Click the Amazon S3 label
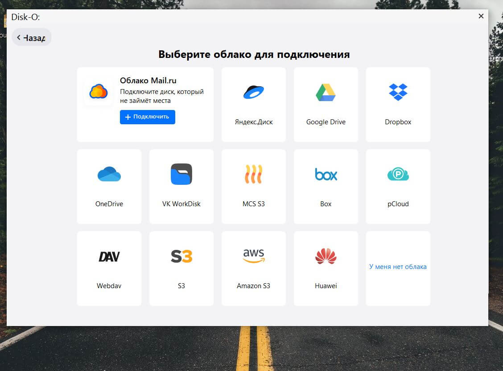 [253, 286]
